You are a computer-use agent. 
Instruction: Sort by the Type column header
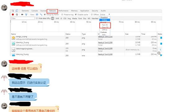pos(89,34)
